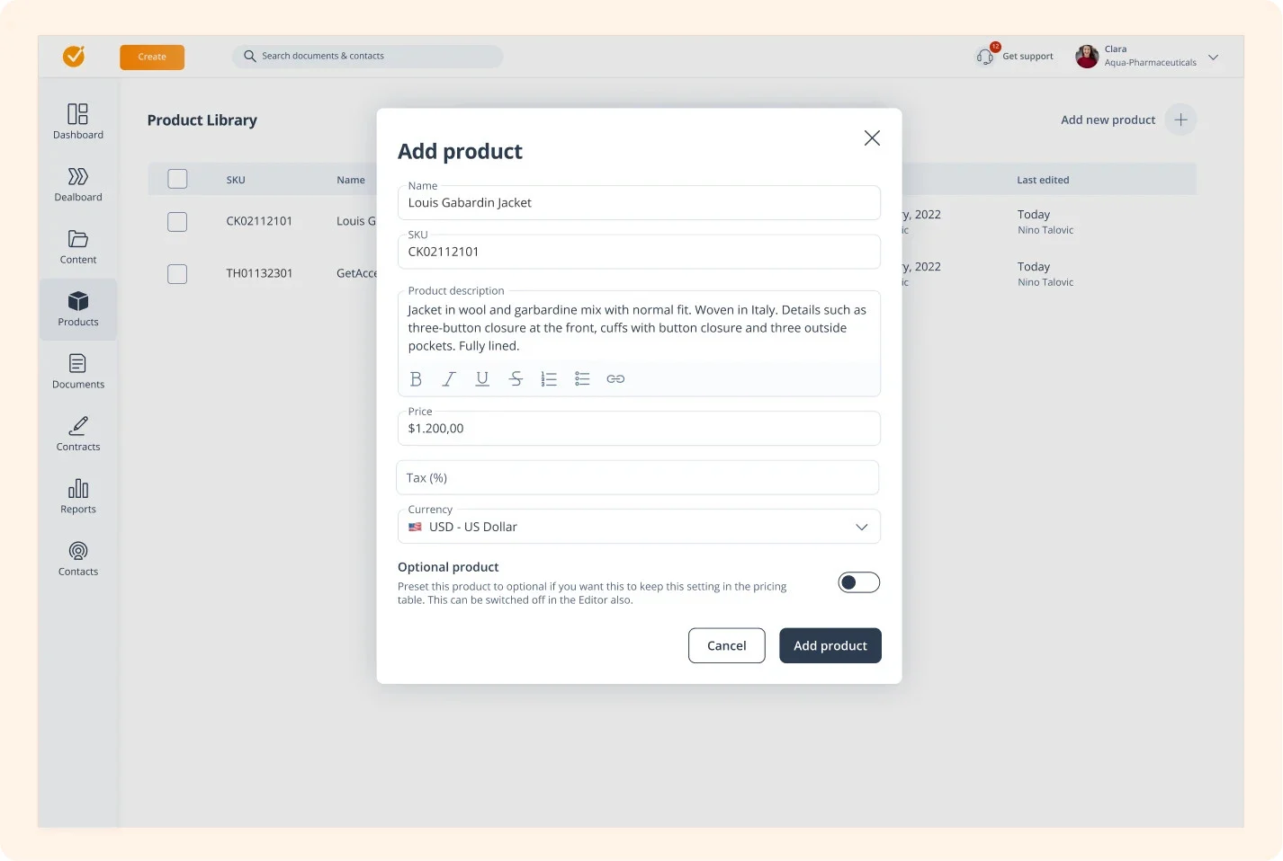
Task: Open the USD - US Dollar currency dropdown
Action: pyautogui.click(x=639, y=526)
